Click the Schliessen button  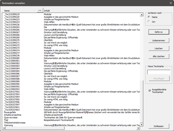click(x=159, y=126)
